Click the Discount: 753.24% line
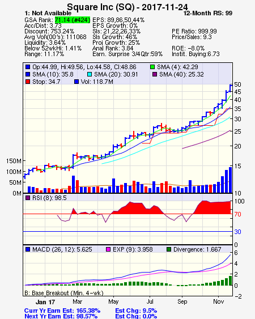The width and height of the screenshot is (255, 319). pyautogui.click(x=49, y=31)
